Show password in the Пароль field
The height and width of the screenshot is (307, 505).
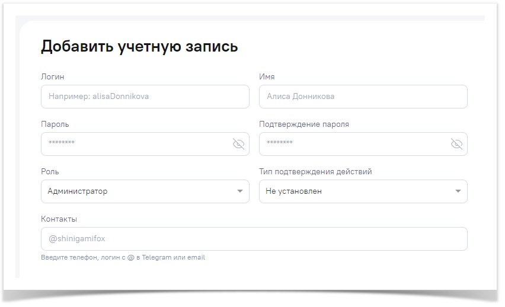tap(238, 144)
